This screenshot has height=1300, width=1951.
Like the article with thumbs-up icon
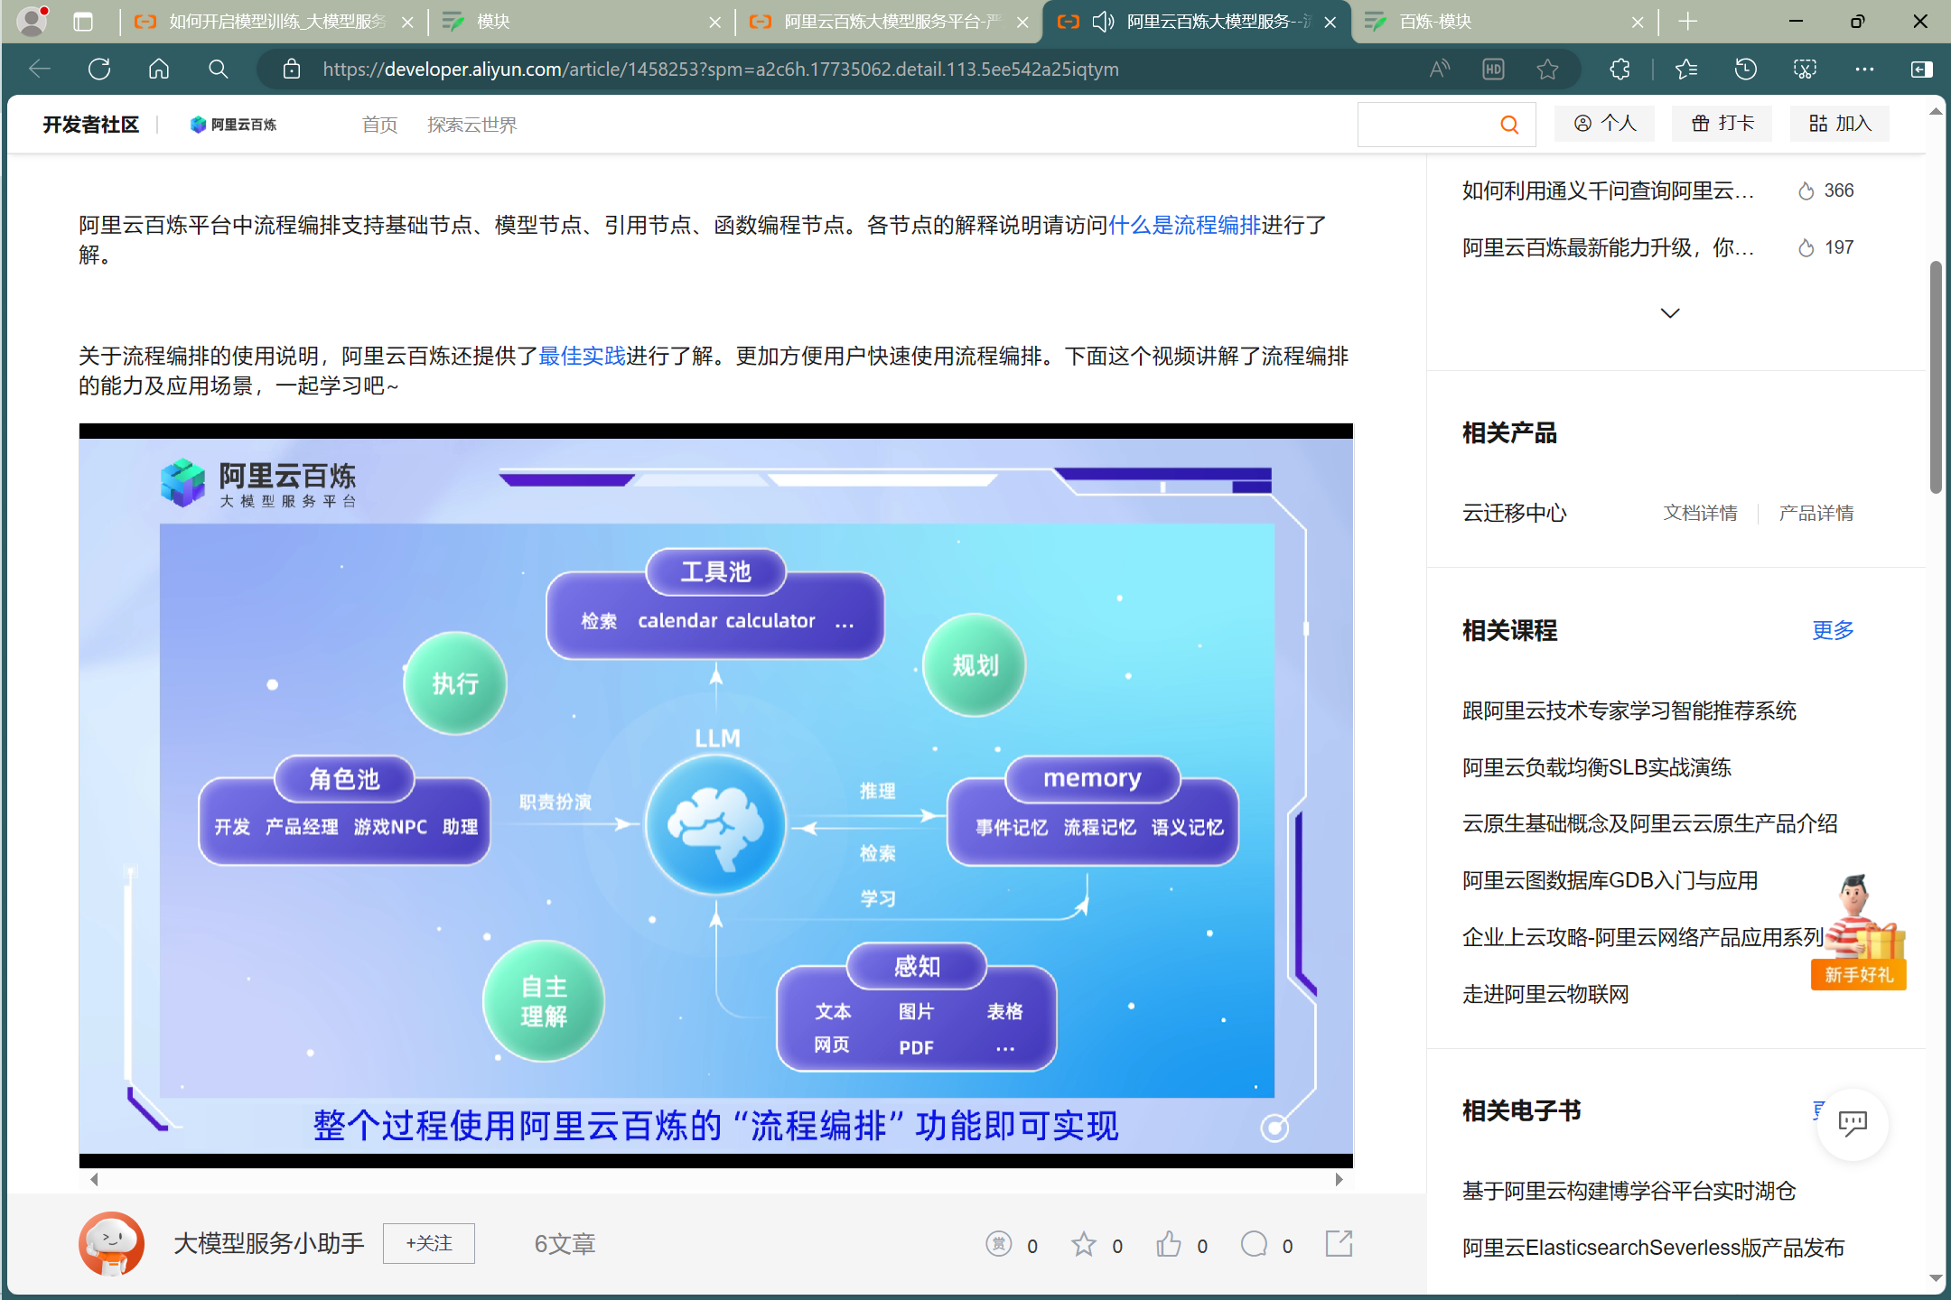tap(1168, 1244)
